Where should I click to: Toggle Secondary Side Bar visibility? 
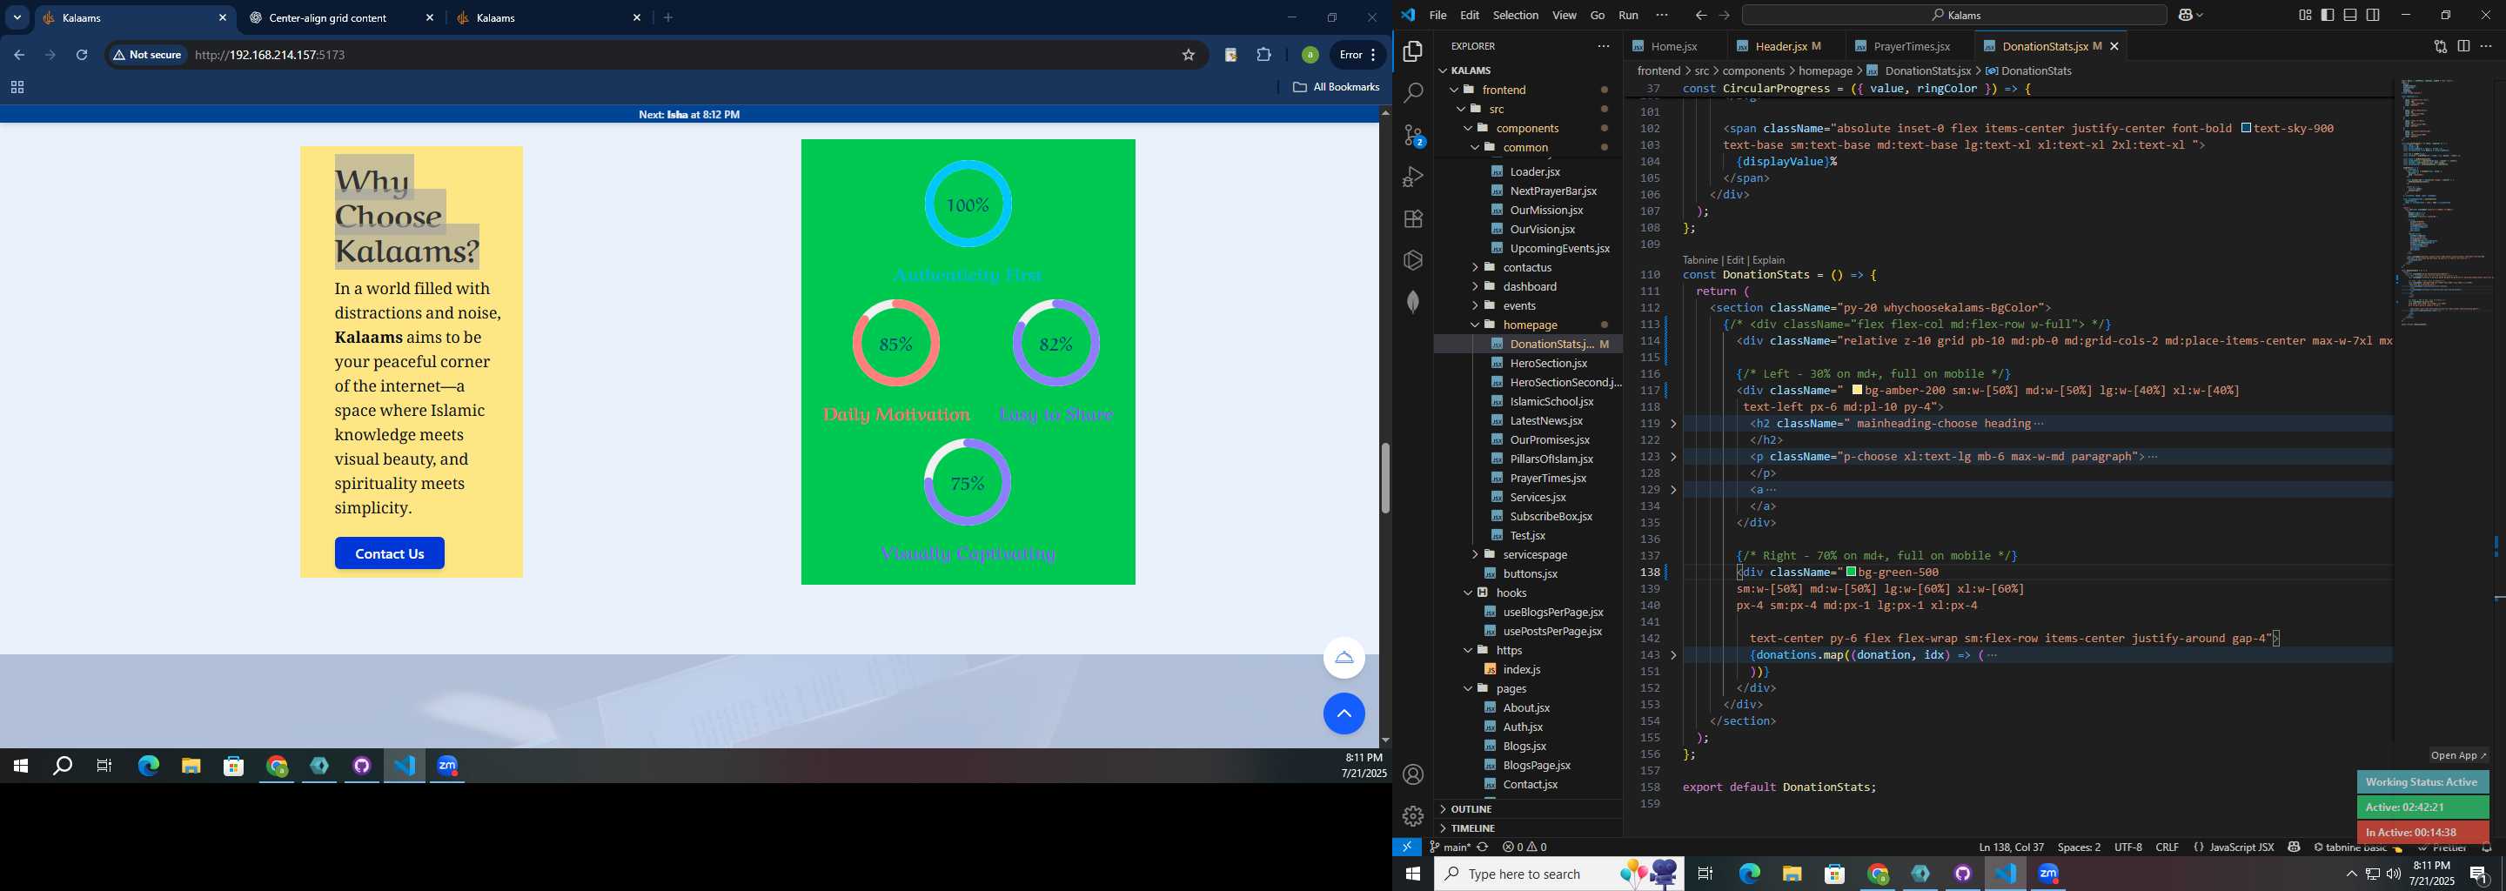[2373, 16]
